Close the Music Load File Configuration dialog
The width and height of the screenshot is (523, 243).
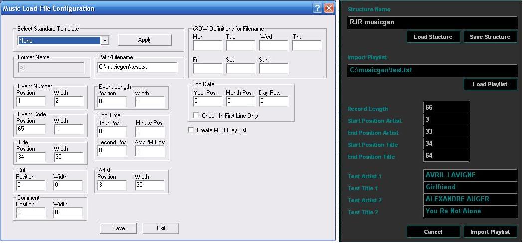(x=329, y=8)
